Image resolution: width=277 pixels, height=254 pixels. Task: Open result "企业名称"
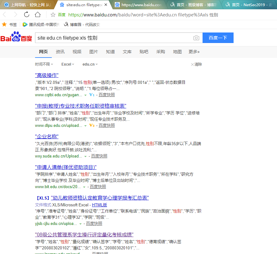[x=47, y=136]
